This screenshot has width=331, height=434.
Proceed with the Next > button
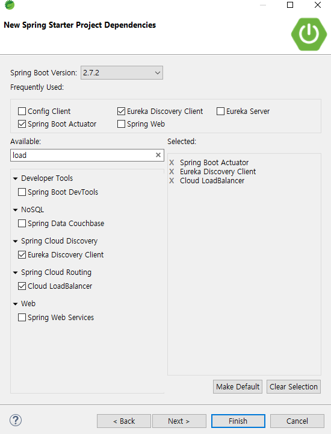coord(179,421)
